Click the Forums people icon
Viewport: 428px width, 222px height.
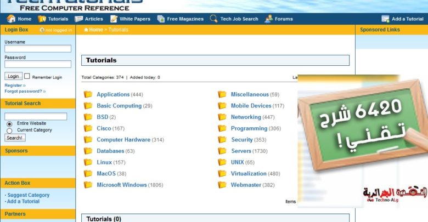point(268,19)
